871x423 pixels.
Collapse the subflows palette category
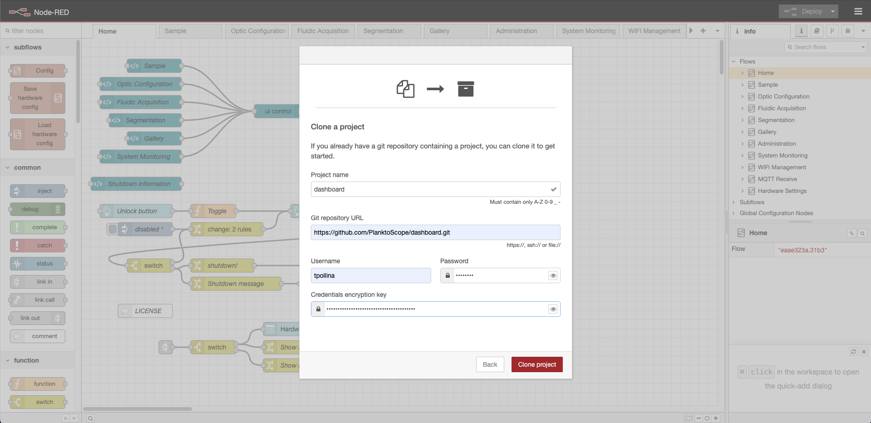37,47
